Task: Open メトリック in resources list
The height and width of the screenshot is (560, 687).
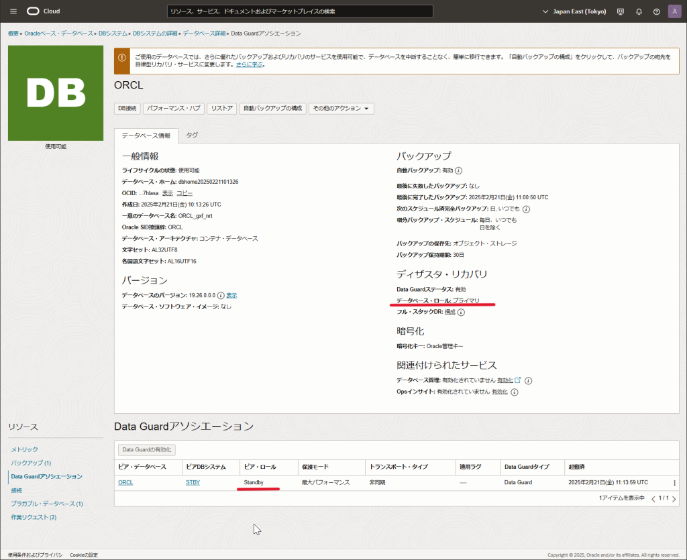Action: click(25, 449)
